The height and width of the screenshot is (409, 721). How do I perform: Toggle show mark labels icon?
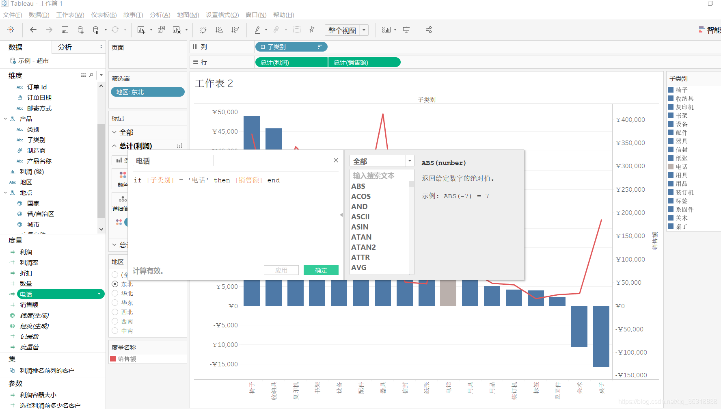click(x=297, y=30)
